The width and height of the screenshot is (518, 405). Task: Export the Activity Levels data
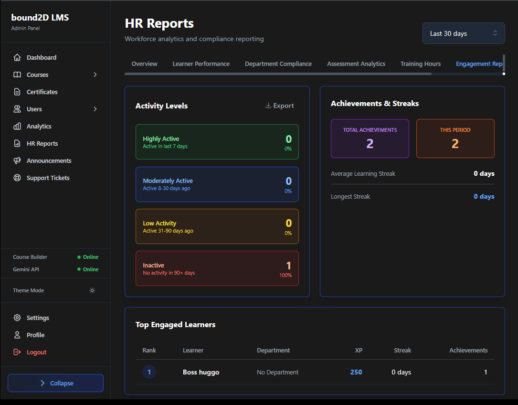point(280,106)
